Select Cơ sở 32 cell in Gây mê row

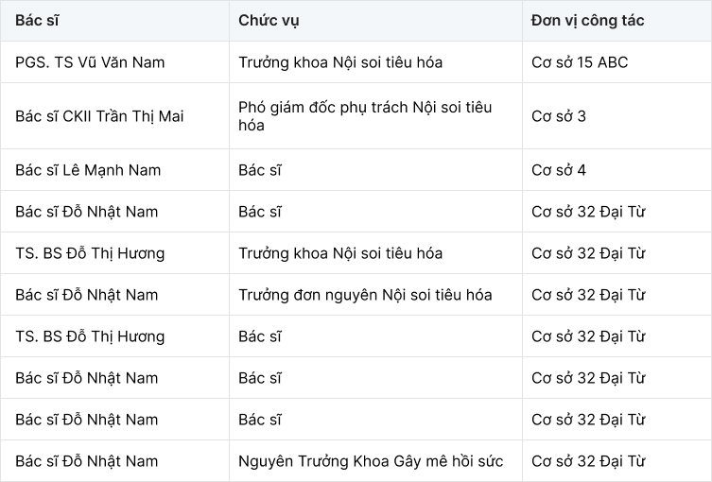(x=588, y=461)
